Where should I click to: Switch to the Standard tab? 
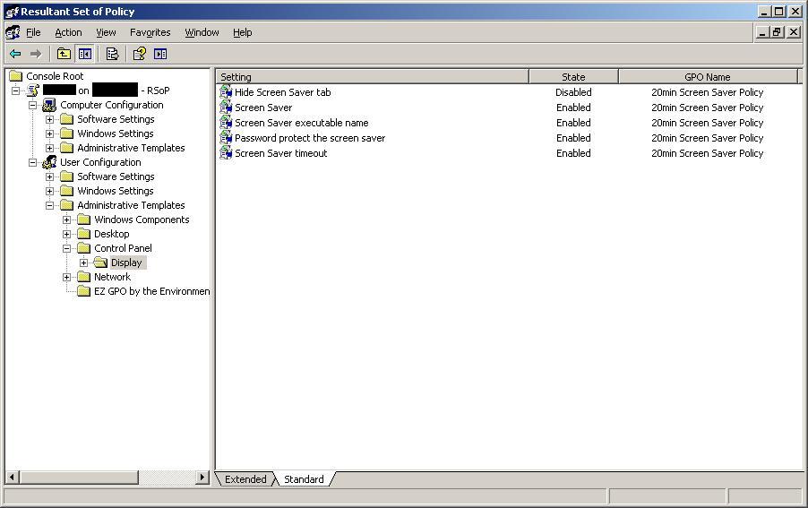pyautogui.click(x=304, y=479)
